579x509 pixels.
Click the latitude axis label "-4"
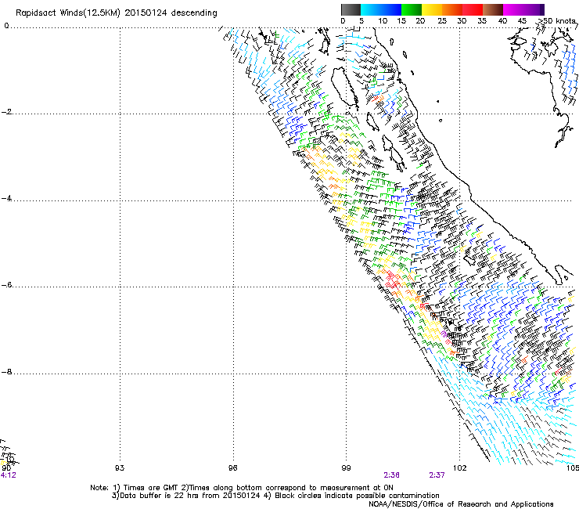(6, 198)
